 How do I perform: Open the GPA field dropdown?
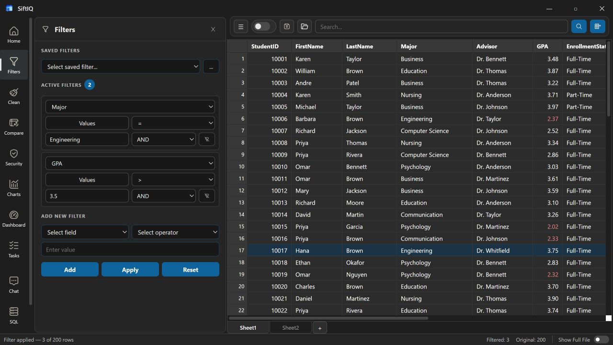tap(130, 163)
